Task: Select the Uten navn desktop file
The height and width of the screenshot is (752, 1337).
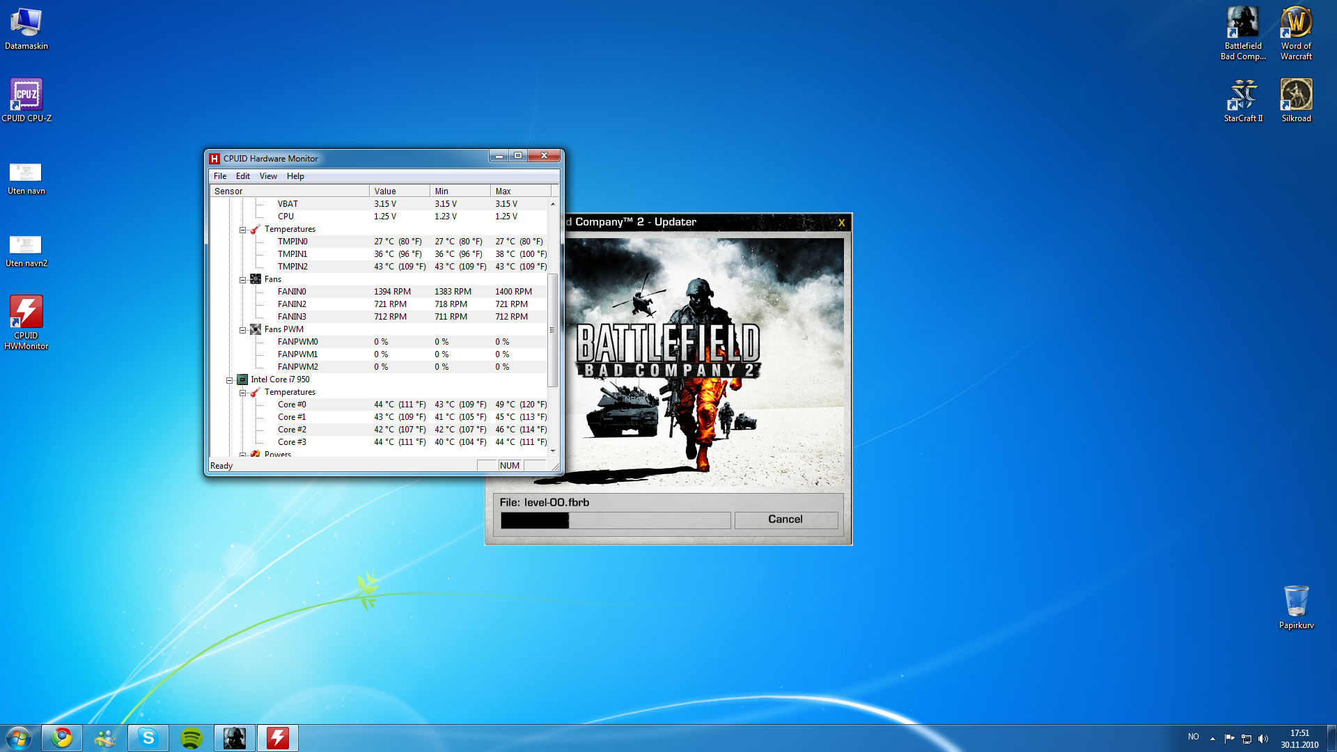Action: (26, 178)
